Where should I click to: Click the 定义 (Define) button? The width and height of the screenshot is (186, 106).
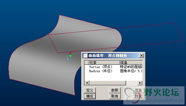pos(90,90)
